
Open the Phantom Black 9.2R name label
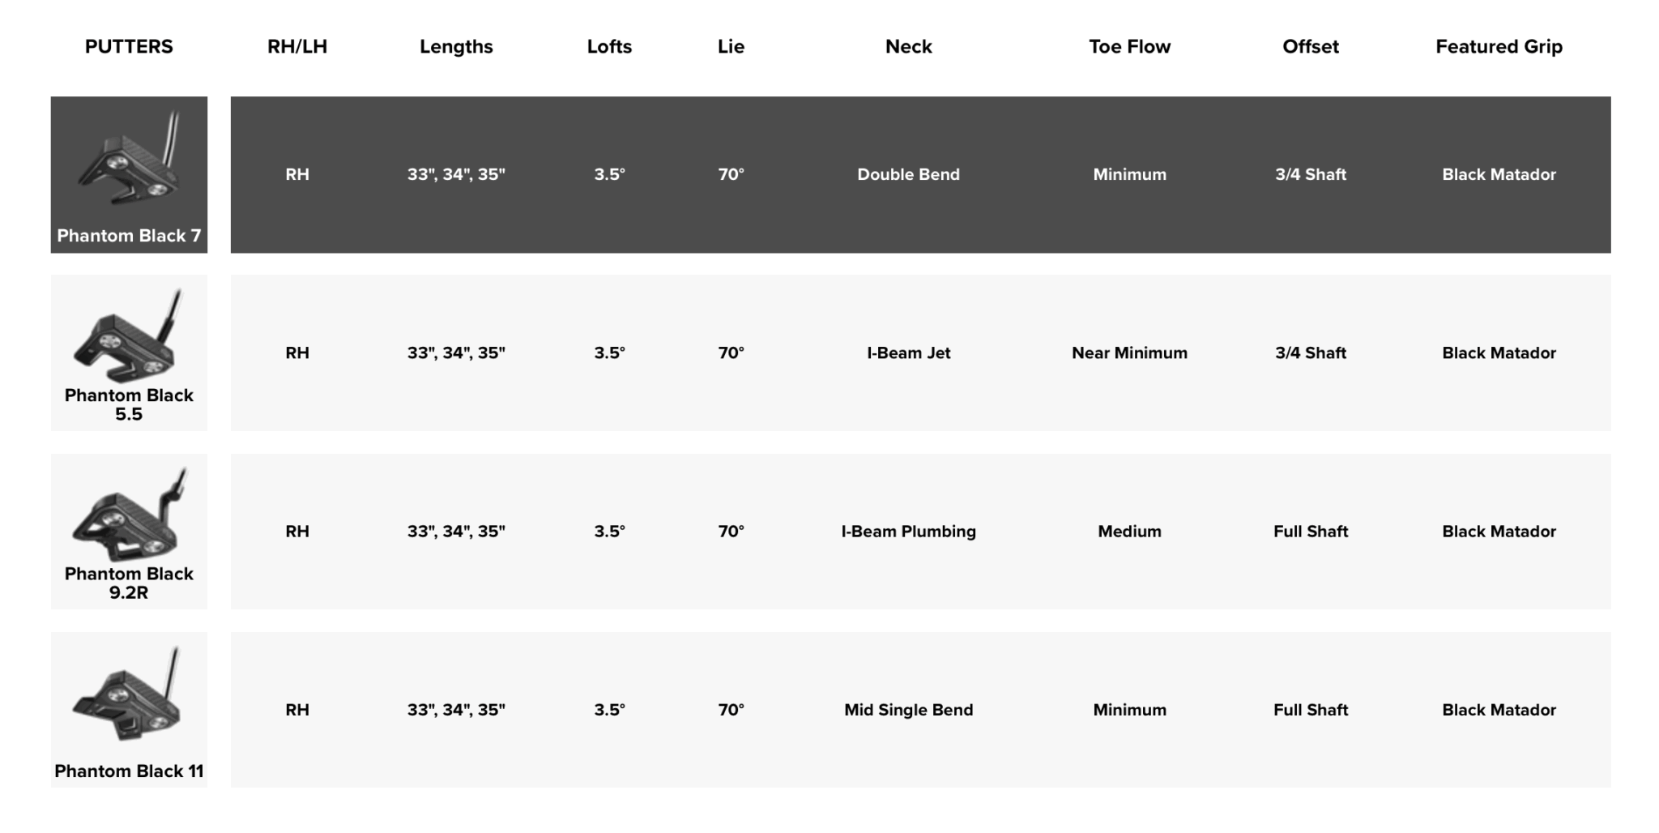129,583
